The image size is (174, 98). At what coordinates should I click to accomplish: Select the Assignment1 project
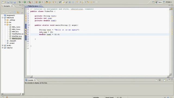pos(11,15)
